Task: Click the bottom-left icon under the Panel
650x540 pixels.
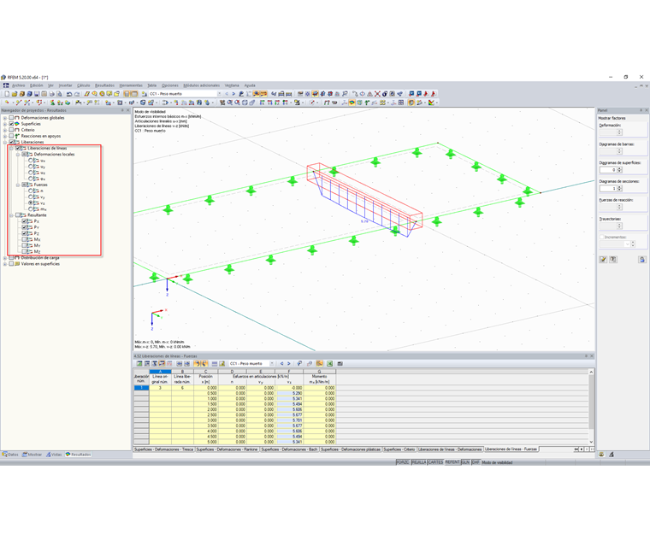Action: [x=601, y=455]
